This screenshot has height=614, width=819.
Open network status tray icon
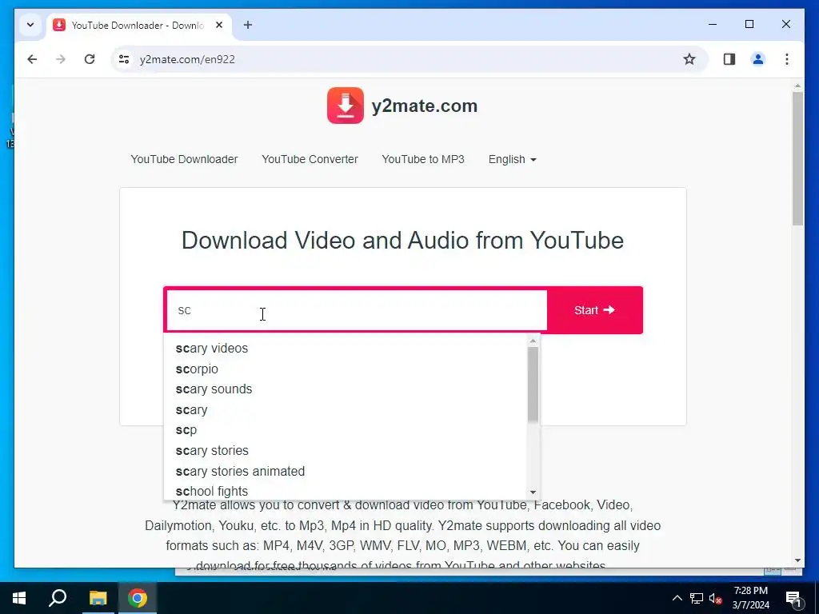(697, 598)
